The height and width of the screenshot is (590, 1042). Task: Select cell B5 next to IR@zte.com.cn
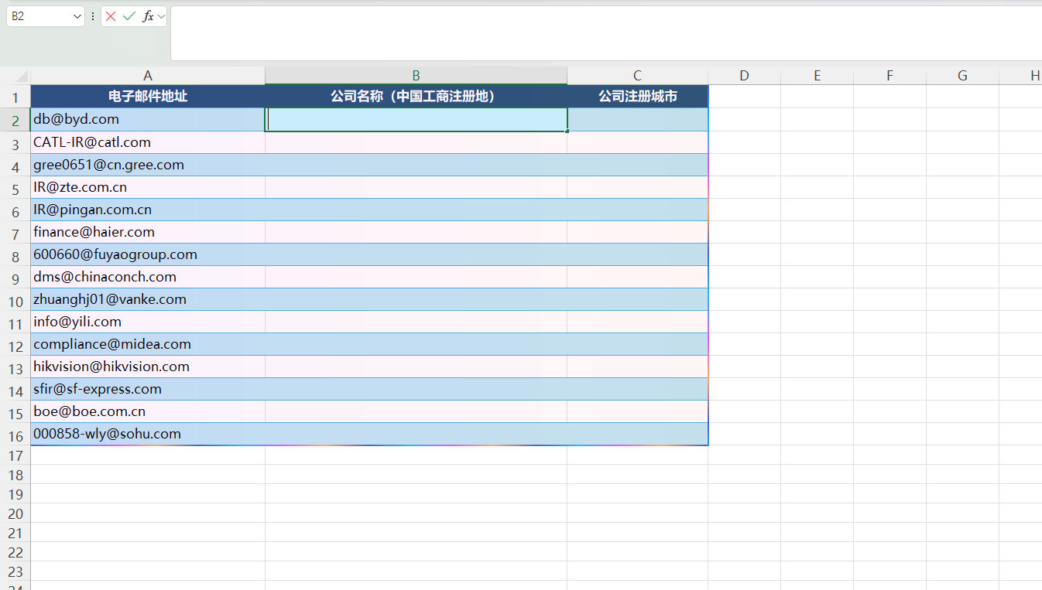click(x=416, y=187)
